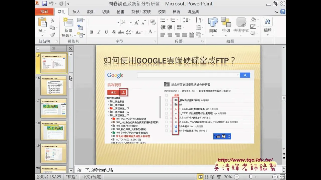The height and width of the screenshot is (180, 321).
Task: Select slide 18 thumbnail
Action: pos(54,130)
